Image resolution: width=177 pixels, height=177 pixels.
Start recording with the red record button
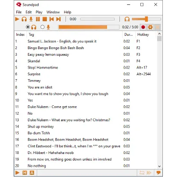[x=143, y=27]
